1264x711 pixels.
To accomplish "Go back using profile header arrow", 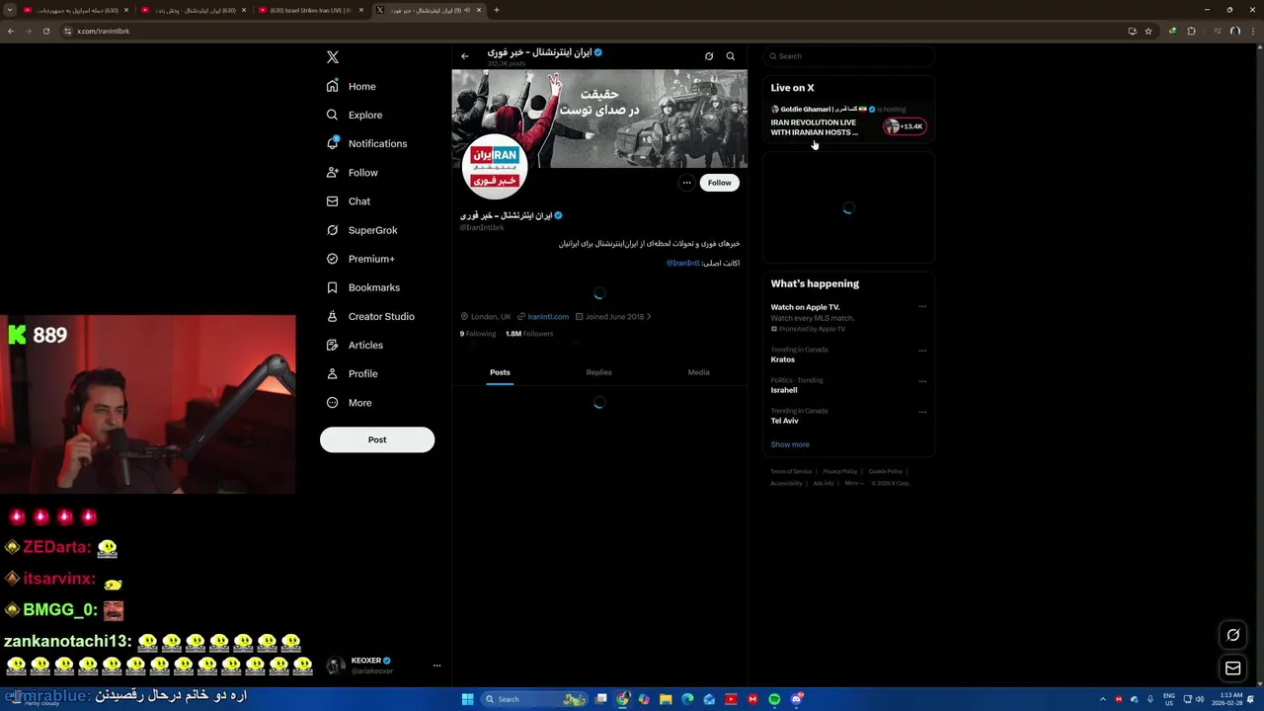I will coord(465,56).
